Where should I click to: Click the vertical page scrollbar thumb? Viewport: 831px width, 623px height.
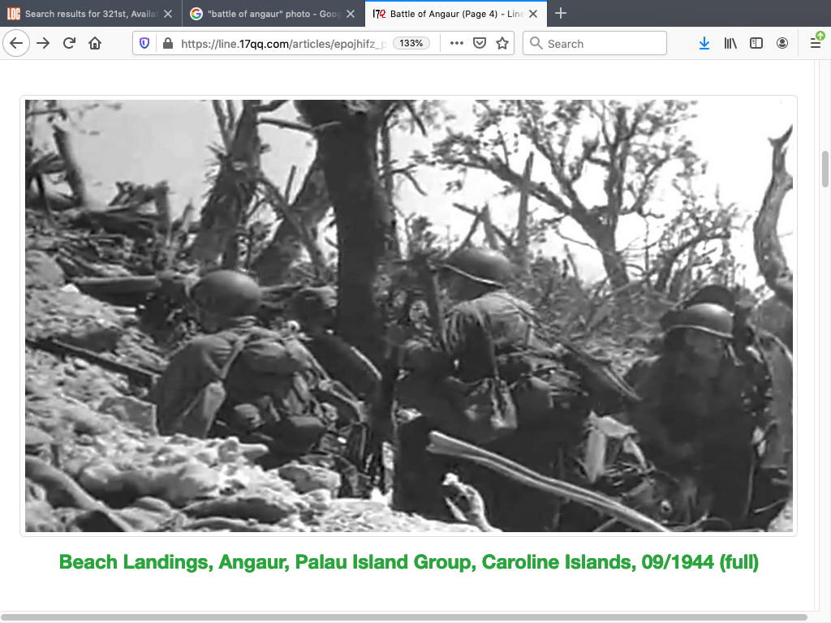pos(825,169)
